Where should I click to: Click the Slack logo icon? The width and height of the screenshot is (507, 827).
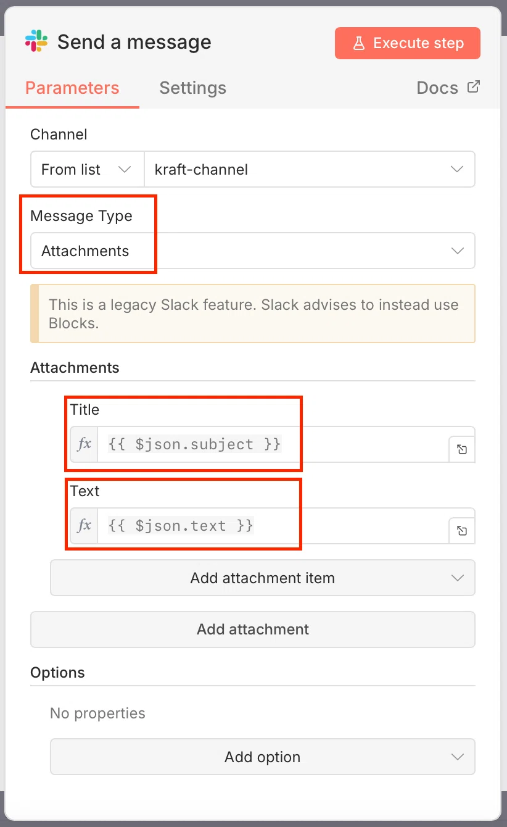click(36, 42)
